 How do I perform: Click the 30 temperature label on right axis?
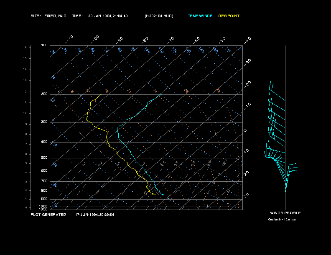pyautogui.click(x=247, y=195)
